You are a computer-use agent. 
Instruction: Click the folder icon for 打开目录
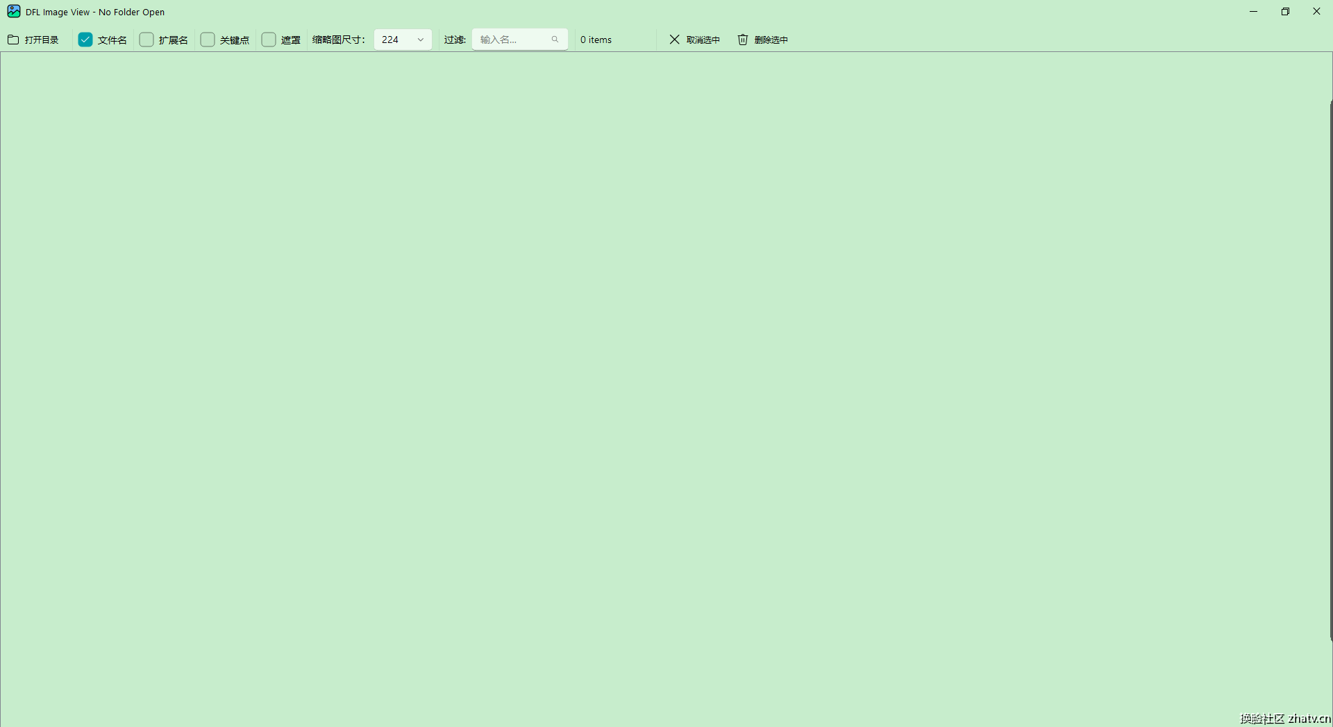13,40
